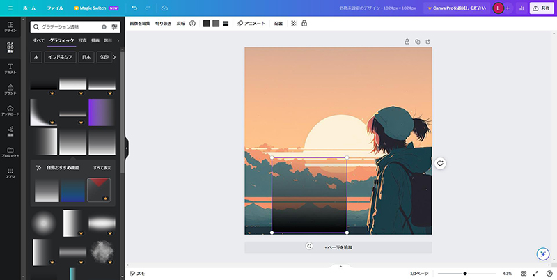
Task: Open the ブランド sidebar panel
Action: (x=10, y=90)
